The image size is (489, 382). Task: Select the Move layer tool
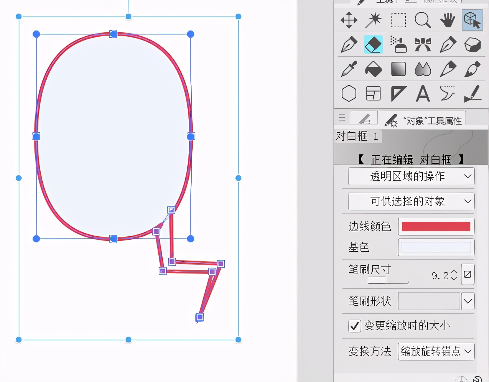[349, 20]
